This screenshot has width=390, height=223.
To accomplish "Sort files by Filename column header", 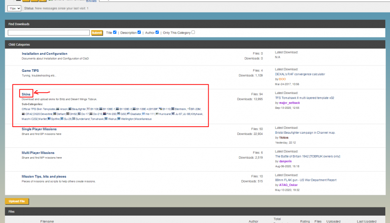I will point(47,221).
